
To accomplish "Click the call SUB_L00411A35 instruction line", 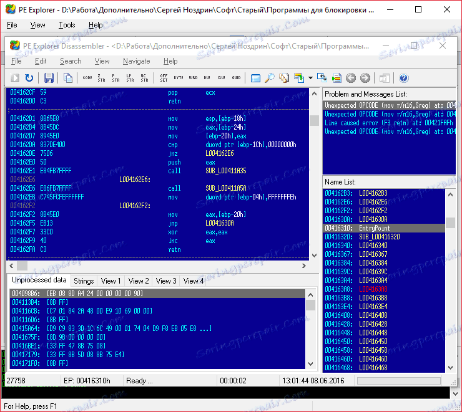I will 157,171.
